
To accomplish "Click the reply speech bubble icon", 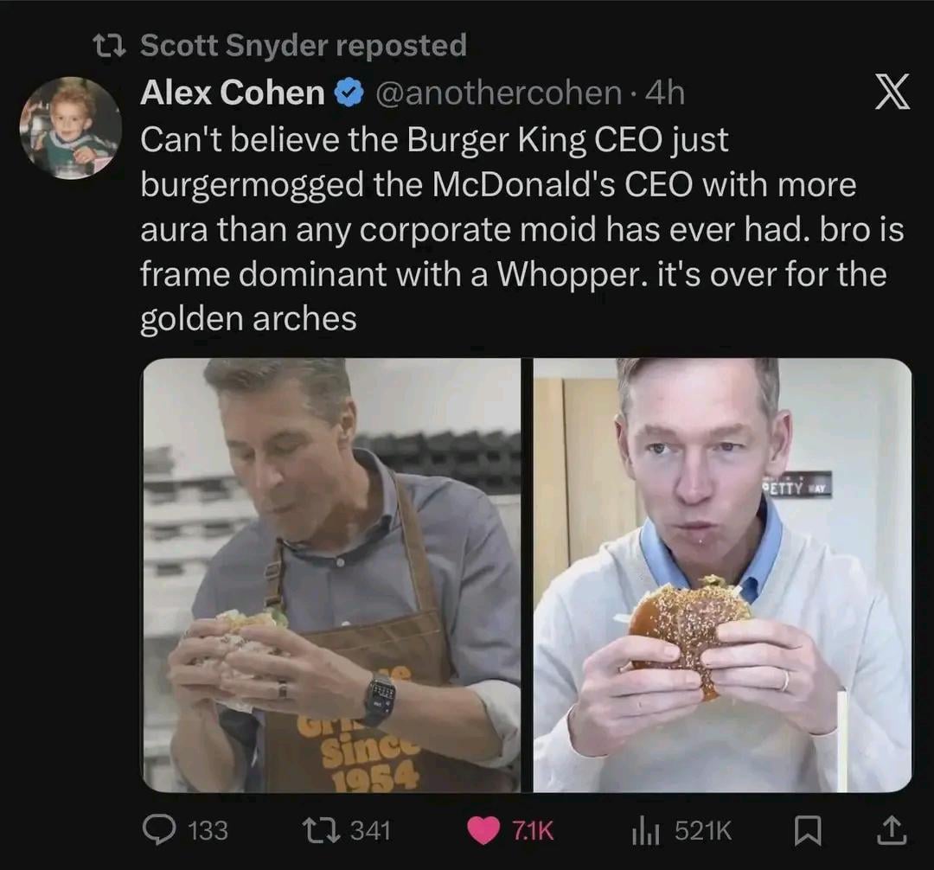I will coord(157,830).
